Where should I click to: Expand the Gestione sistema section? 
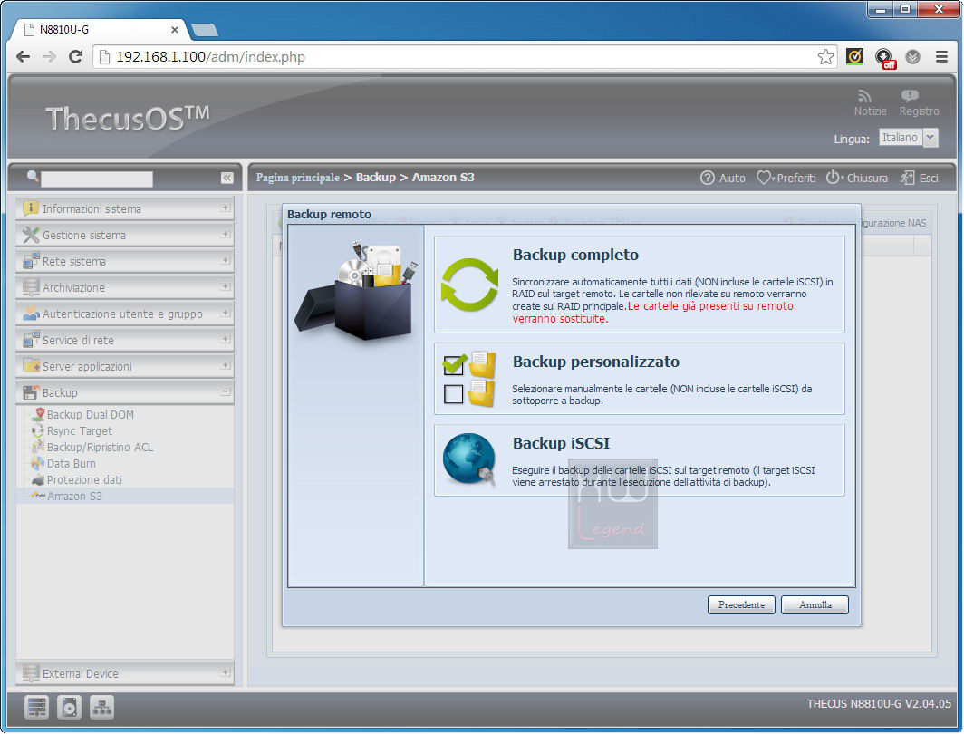pos(225,234)
